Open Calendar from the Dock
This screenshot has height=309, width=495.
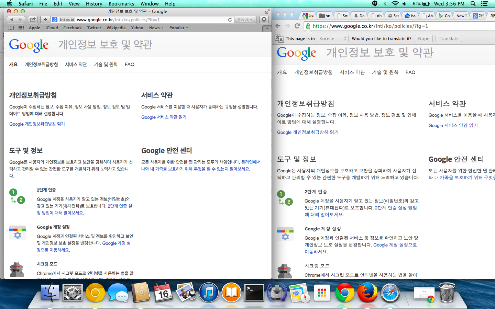(163, 293)
